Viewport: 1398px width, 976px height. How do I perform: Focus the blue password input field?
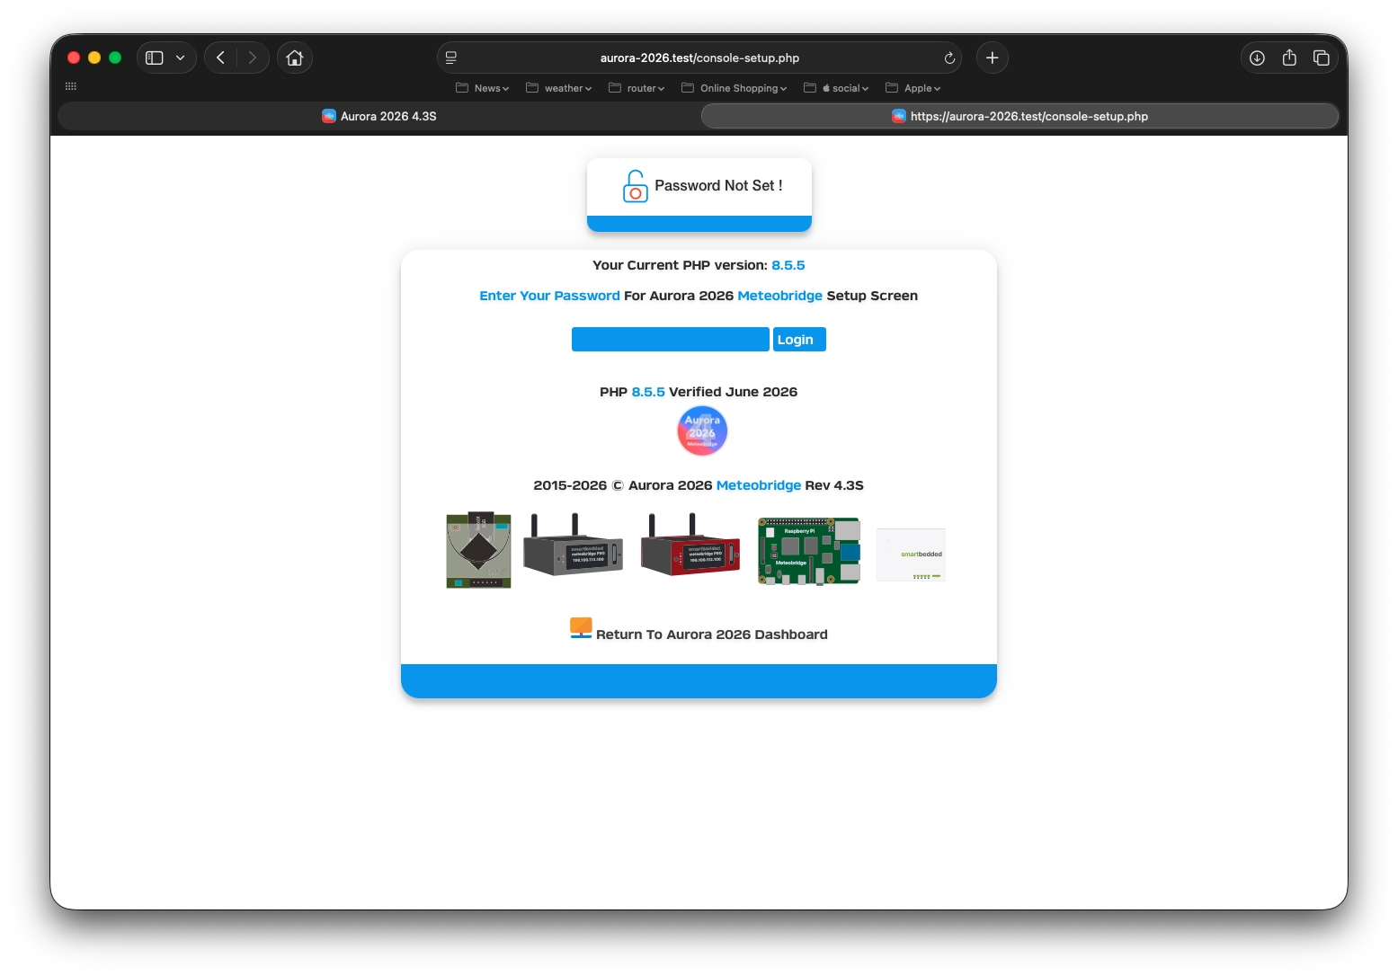(671, 340)
